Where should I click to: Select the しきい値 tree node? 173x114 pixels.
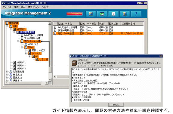click(x=44, y=60)
